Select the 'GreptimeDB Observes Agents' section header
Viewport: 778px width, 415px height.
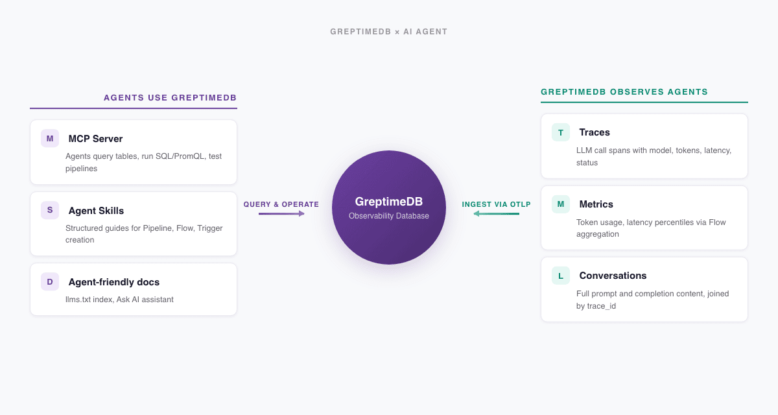pos(624,92)
